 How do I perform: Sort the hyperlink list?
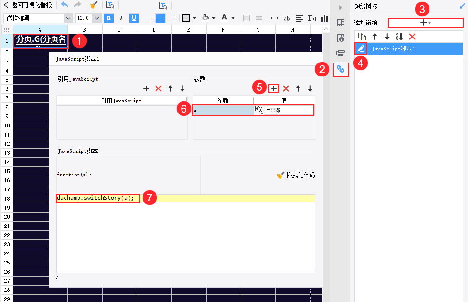pyautogui.click(x=399, y=37)
